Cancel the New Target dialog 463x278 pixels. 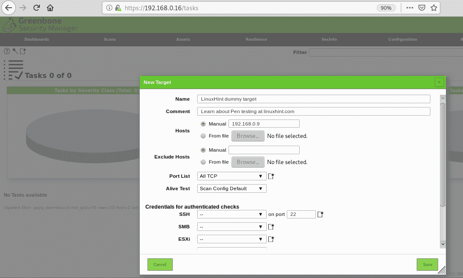[160, 265]
